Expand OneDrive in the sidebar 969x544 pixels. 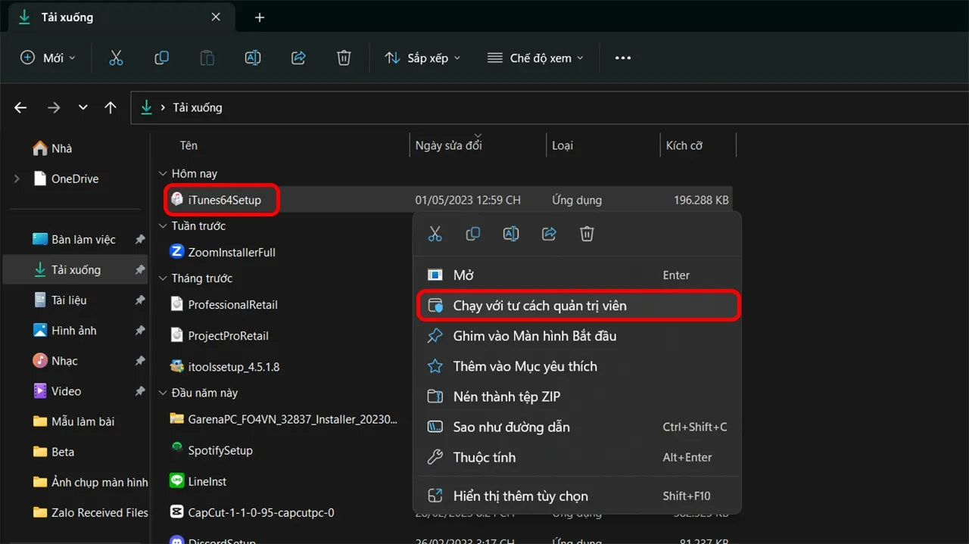[15, 179]
